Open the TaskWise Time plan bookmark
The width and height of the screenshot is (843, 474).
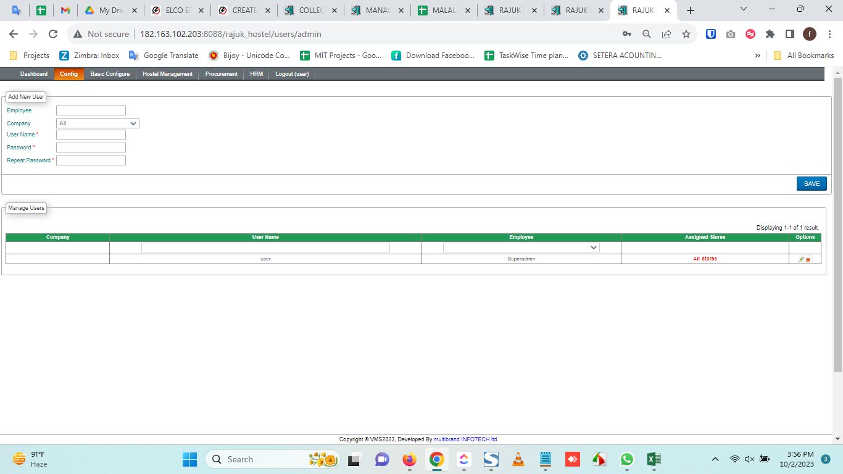pos(526,56)
